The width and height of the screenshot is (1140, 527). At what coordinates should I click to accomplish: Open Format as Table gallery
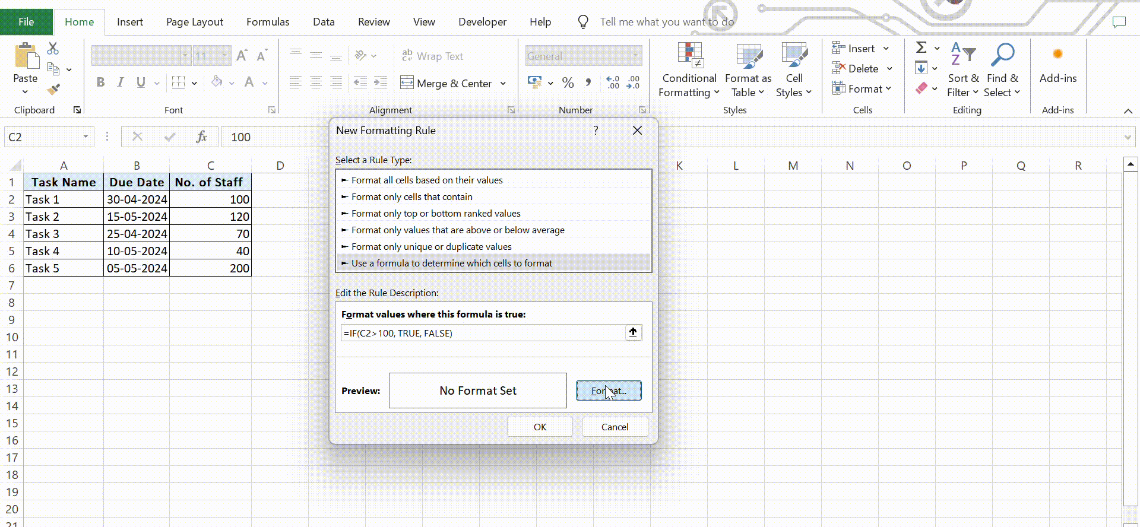tap(748, 70)
